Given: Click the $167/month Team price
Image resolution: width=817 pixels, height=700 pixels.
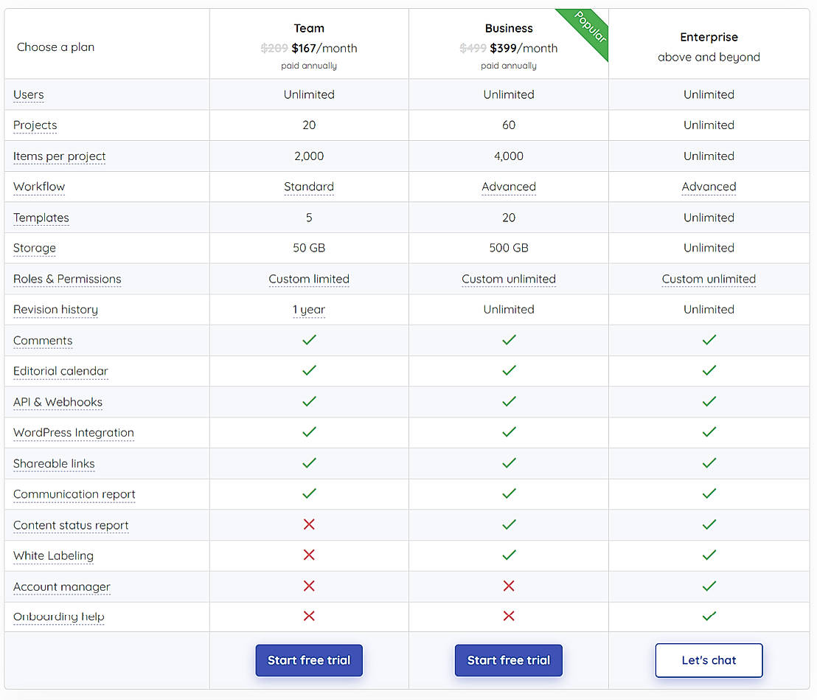Looking at the screenshot, I should (x=324, y=49).
